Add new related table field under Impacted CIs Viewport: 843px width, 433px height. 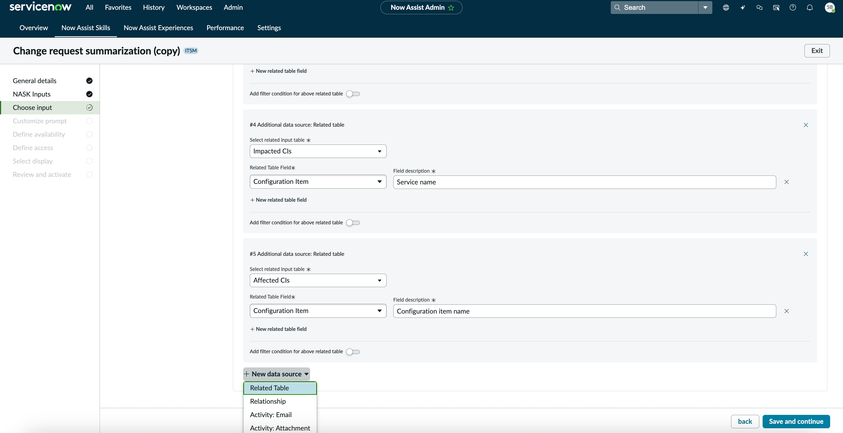pyautogui.click(x=279, y=200)
